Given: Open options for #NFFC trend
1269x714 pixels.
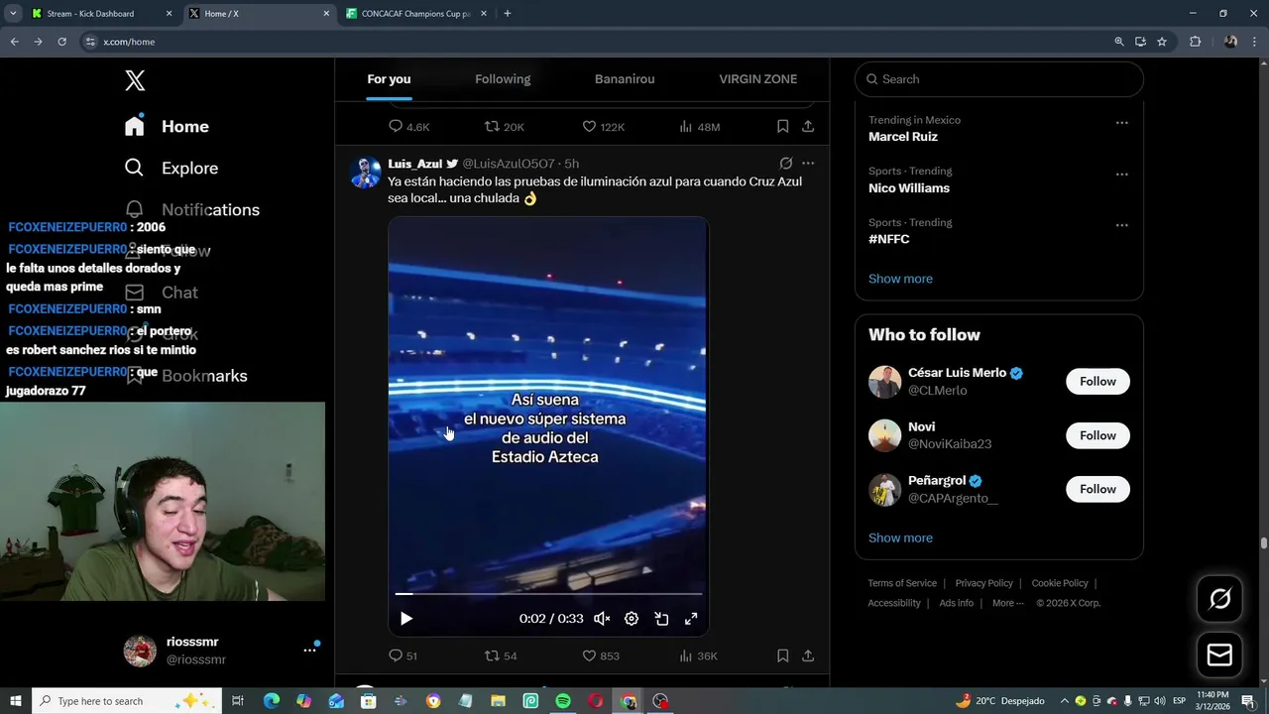Looking at the screenshot, I should click(1121, 226).
